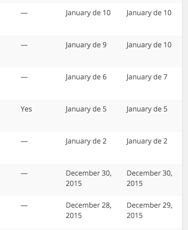Screen dimensions: 188x230
Task: Click "January de 10" beside "January de 9"
Action: [149, 45]
